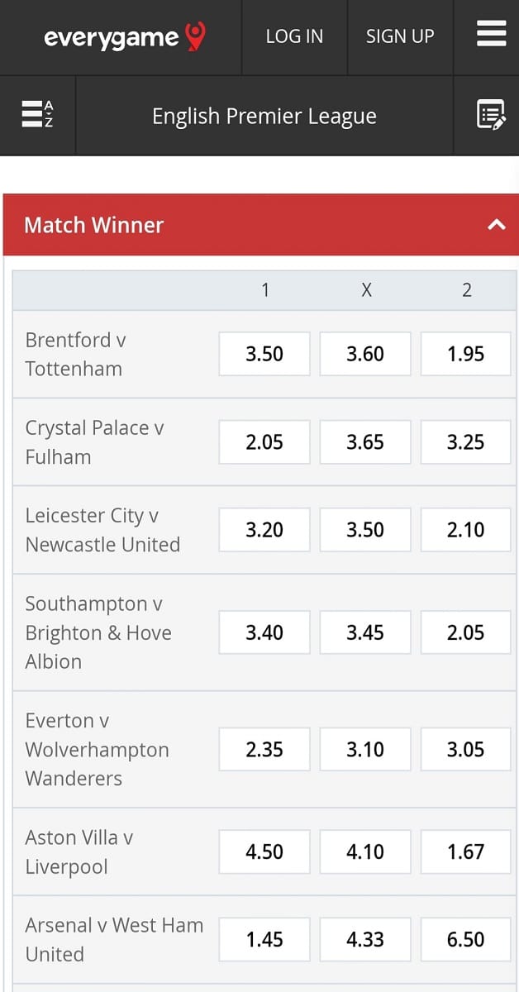This screenshot has height=992, width=519.
Task: Open the hamburger main menu
Action: pyautogui.click(x=491, y=35)
